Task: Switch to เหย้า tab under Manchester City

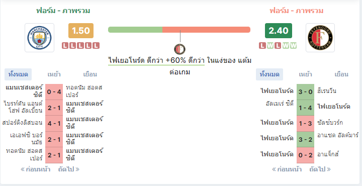Action: coord(54,74)
